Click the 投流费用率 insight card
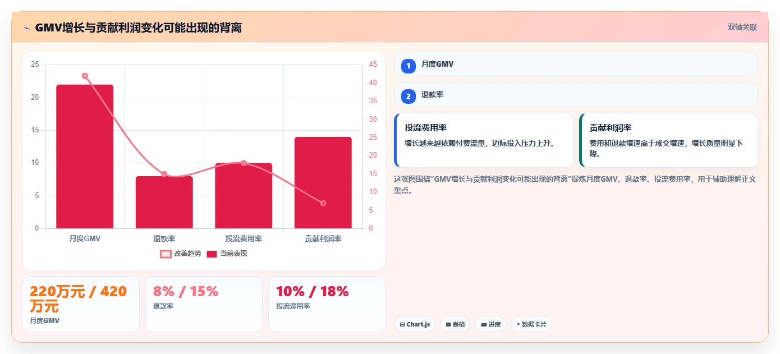 (484, 140)
